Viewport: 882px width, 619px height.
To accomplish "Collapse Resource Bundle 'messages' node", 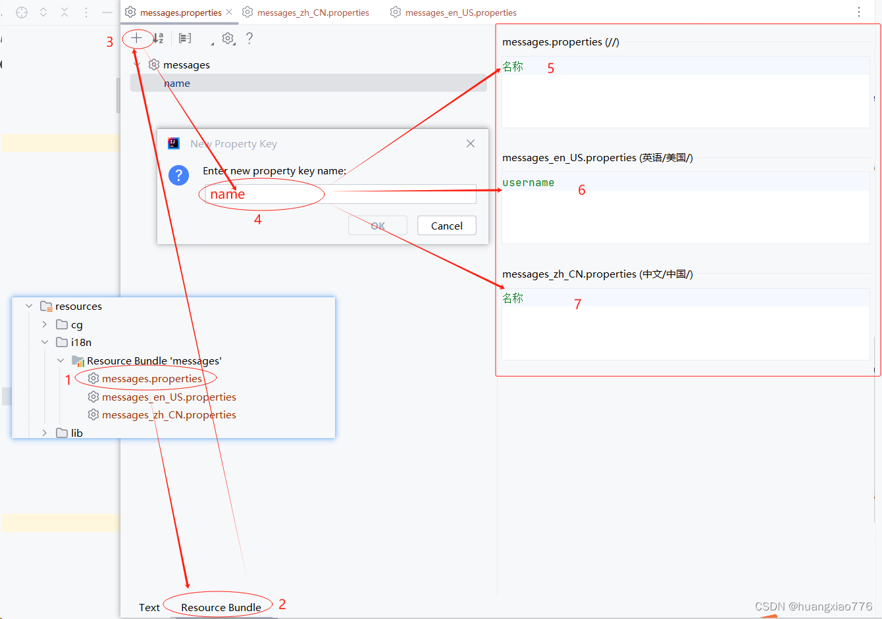I will pos(61,360).
